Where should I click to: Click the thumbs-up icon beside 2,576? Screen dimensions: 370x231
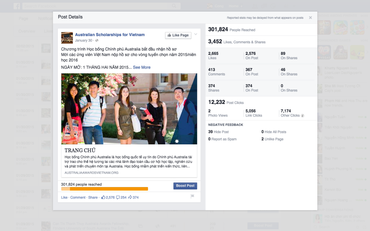click(x=103, y=197)
